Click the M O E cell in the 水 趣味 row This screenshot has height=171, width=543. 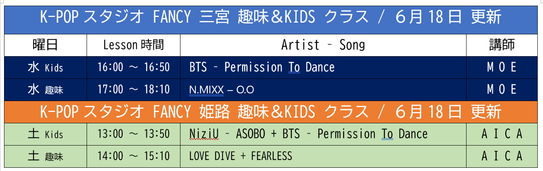(503, 89)
